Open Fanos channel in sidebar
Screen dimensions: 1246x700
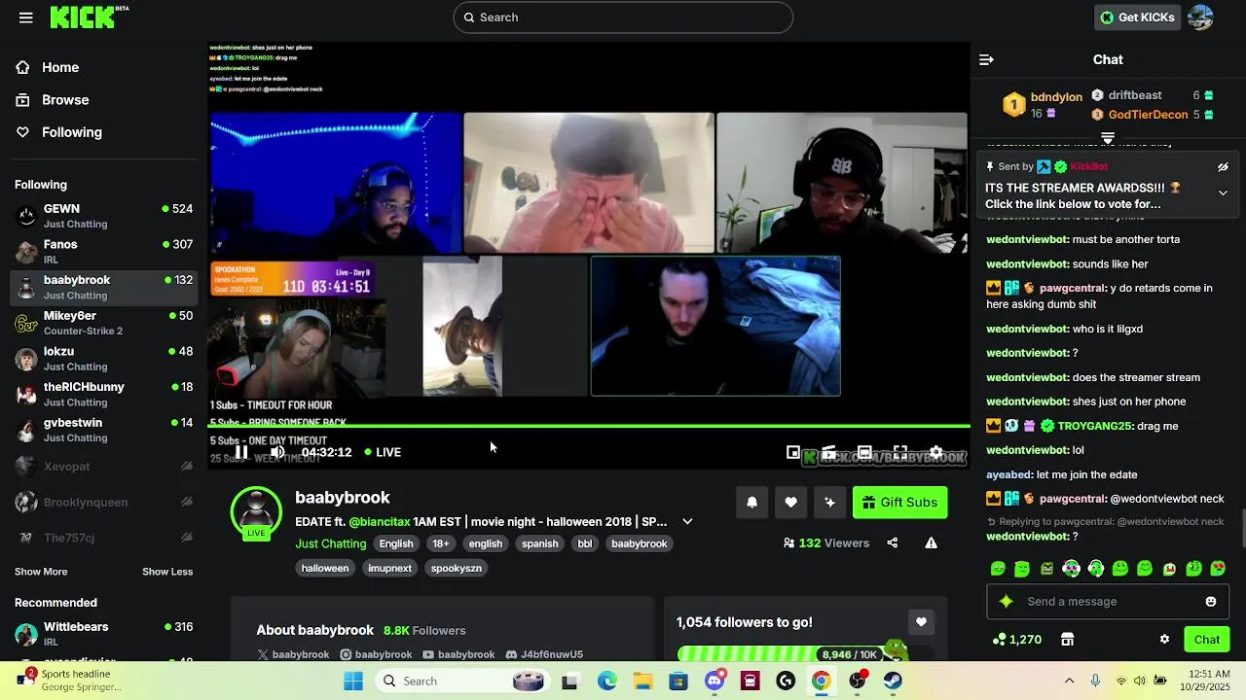[103, 252]
